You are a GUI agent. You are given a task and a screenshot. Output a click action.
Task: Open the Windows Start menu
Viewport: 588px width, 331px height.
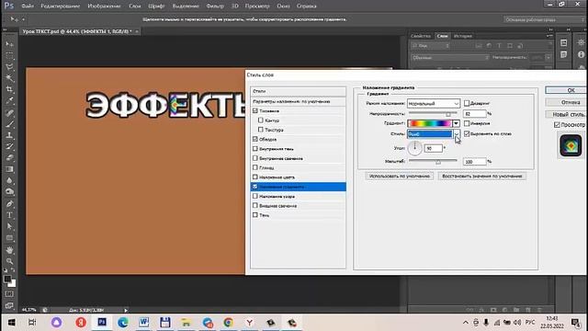[x=11, y=323]
